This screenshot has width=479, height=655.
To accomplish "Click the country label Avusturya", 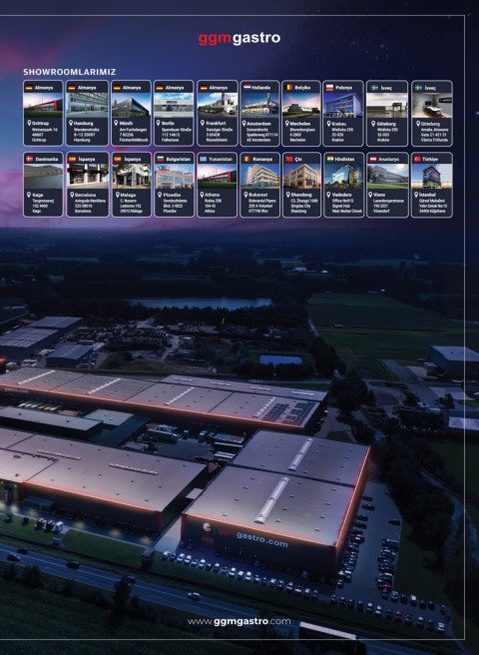I will click(x=389, y=159).
